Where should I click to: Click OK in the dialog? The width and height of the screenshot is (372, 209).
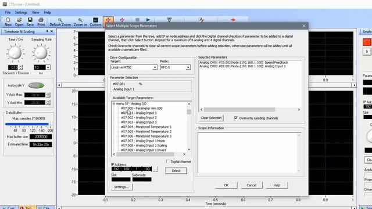click(x=226, y=185)
